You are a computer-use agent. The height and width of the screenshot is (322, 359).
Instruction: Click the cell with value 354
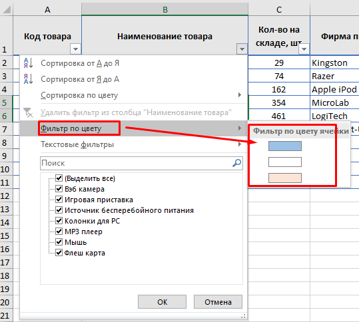coord(279,102)
